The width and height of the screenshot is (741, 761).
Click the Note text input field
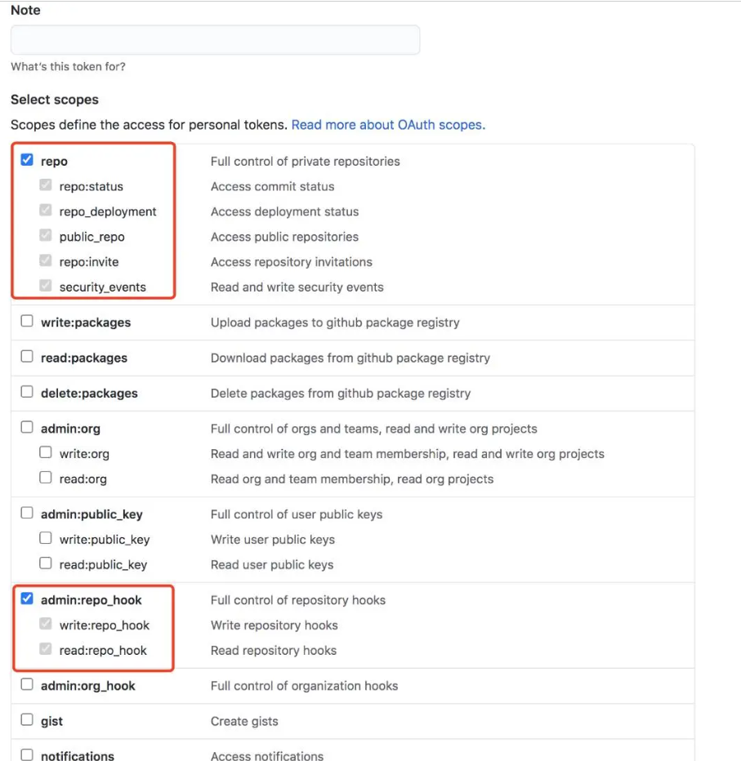tap(215, 40)
